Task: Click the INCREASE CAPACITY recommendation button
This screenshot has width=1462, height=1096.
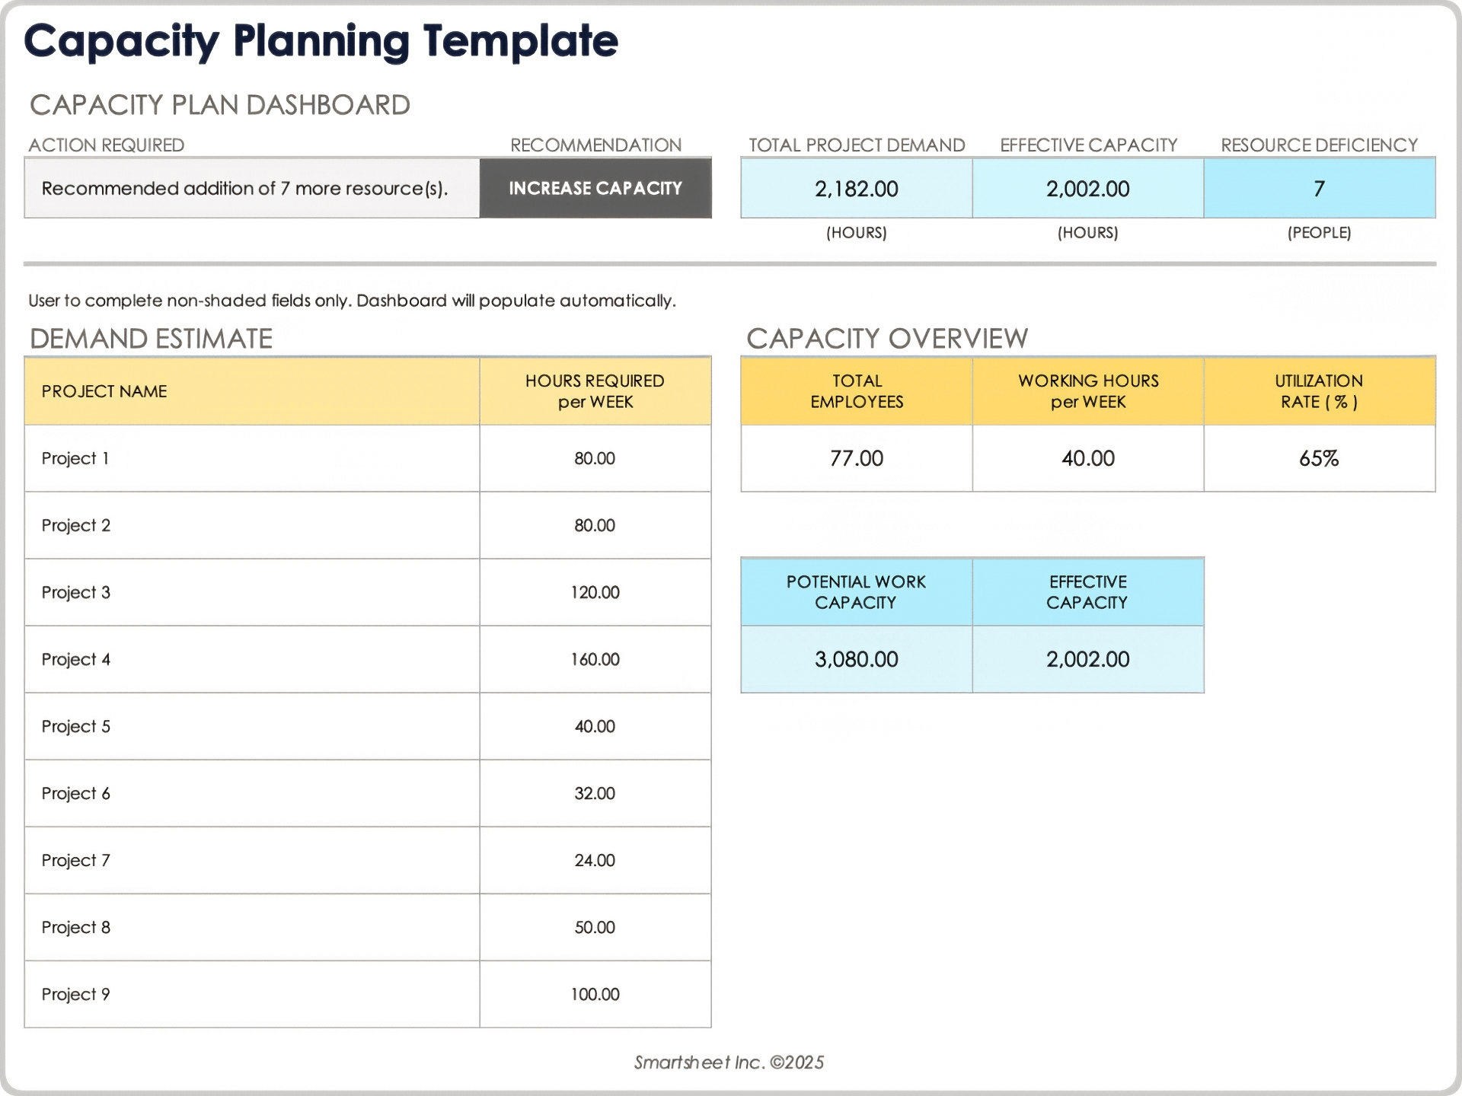Action: point(595,188)
